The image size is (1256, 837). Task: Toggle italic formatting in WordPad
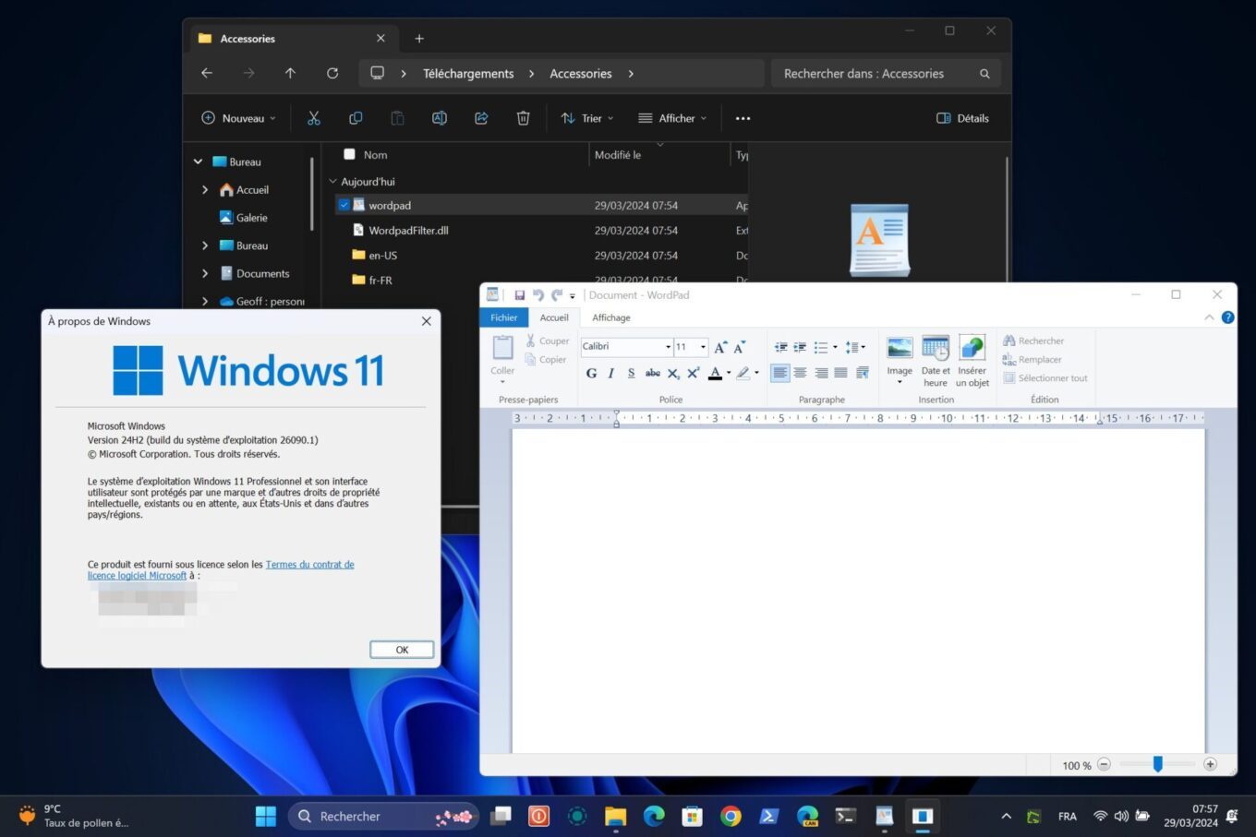coord(610,373)
